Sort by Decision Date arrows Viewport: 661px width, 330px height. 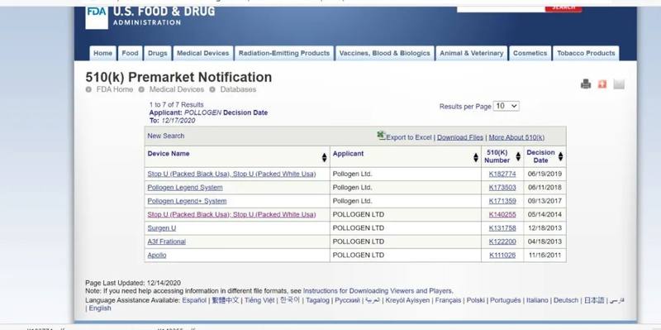(561, 156)
